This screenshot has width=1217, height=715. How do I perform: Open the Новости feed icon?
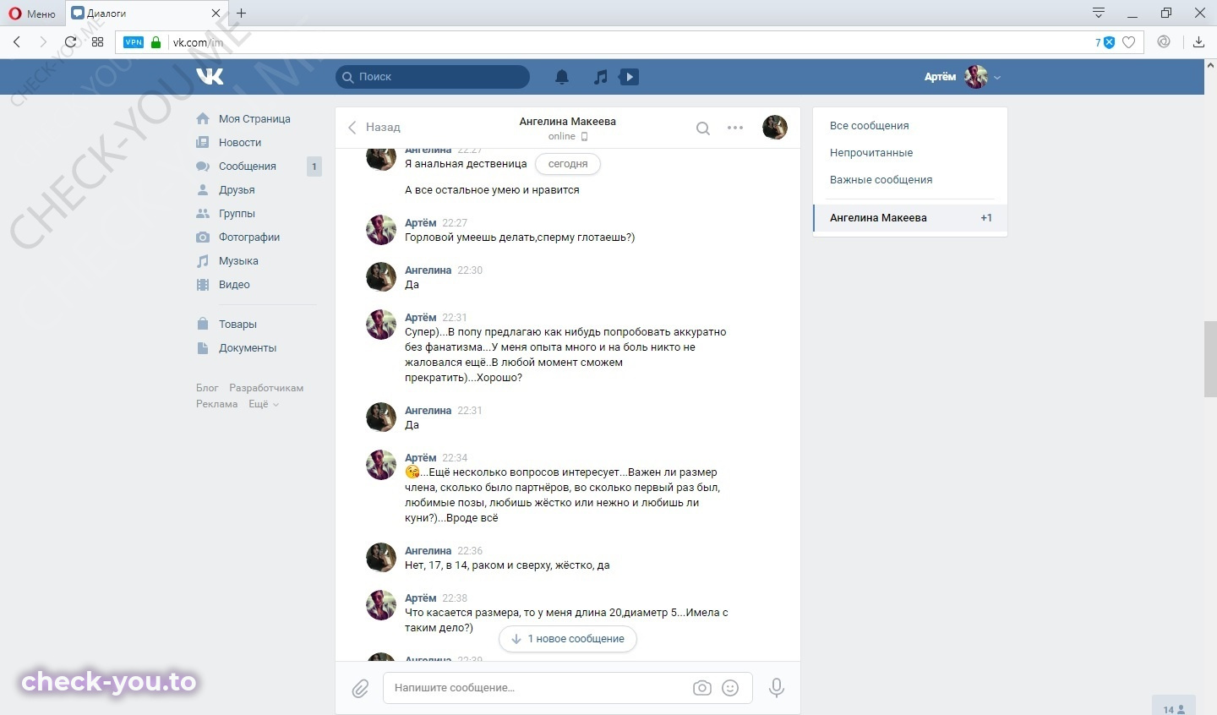tap(203, 143)
